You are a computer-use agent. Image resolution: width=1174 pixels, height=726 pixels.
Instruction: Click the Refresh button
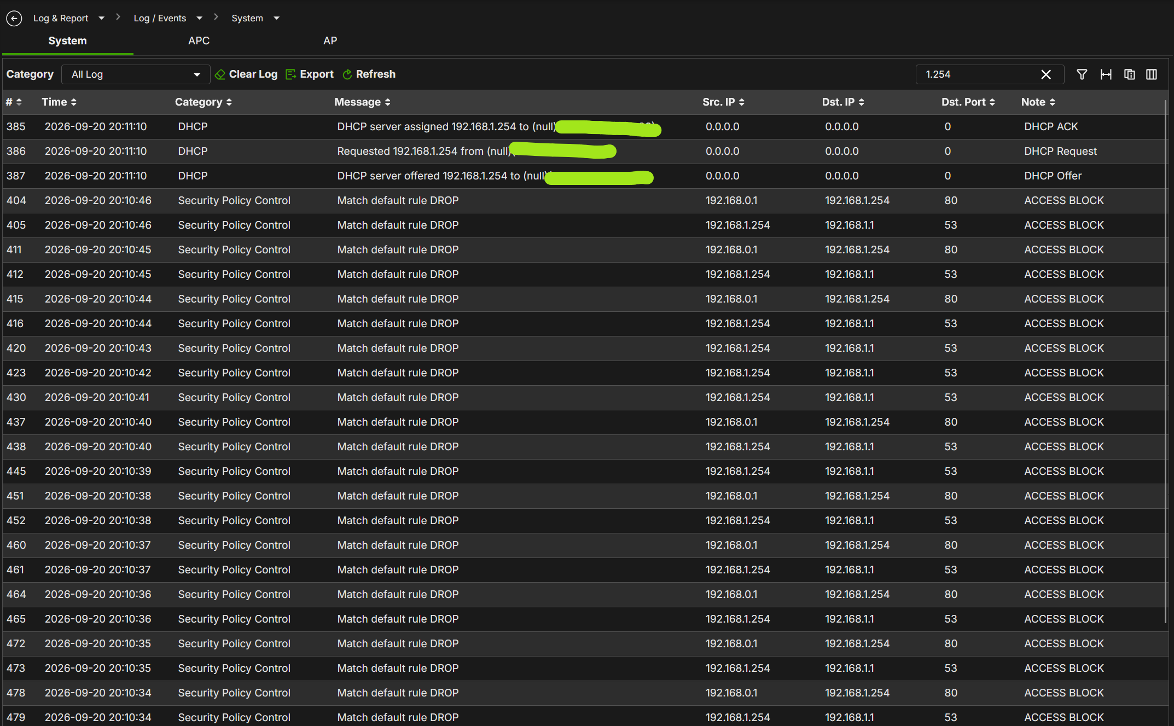(369, 74)
